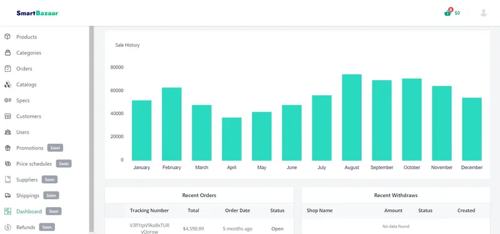The height and width of the screenshot is (234, 500).
Task: Click the Catalogs cubes icon
Action: [x=7, y=84]
